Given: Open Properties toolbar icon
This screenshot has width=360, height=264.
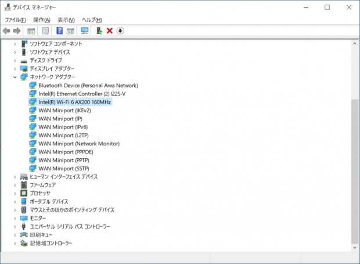Looking at the screenshot, I should coord(45,31).
